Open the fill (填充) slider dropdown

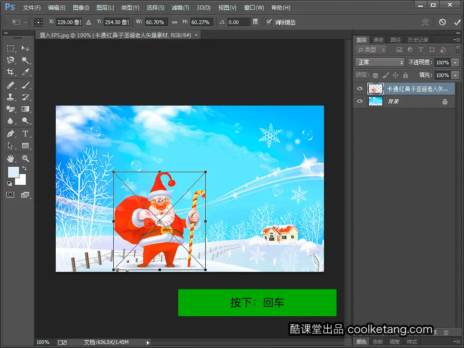455,75
